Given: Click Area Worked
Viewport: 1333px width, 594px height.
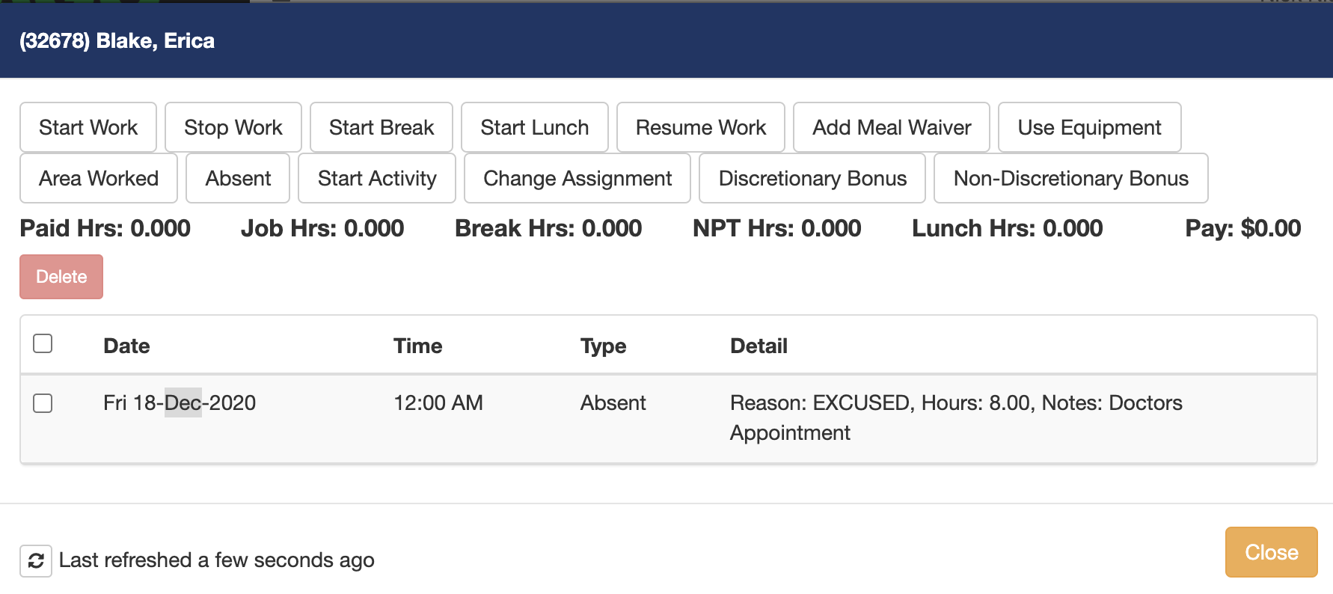Looking at the screenshot, I should point(98,178).
